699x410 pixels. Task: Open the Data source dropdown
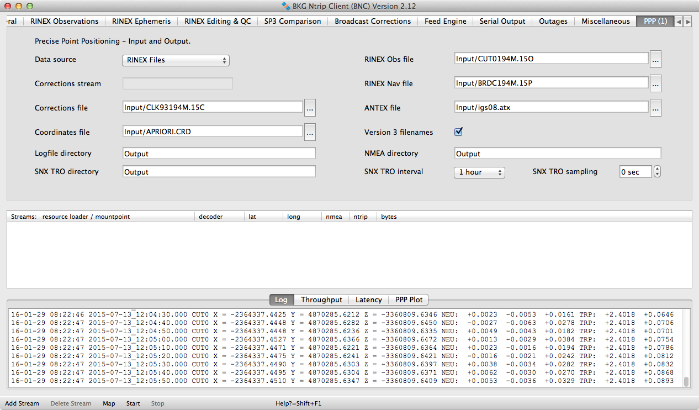(175, 60)
